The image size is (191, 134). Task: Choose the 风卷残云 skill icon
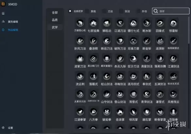tap(173, 94)
